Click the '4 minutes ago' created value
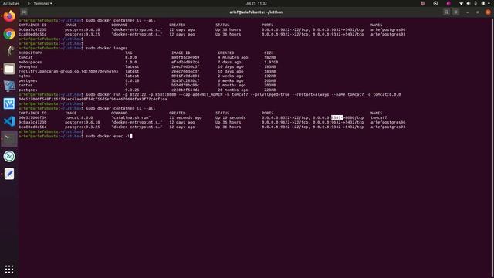Viewport: 494px width, 278px height. click(233, 57)
